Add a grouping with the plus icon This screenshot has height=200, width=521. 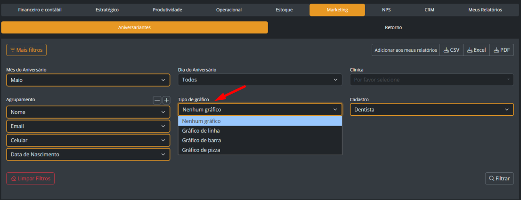coord(166,100)
